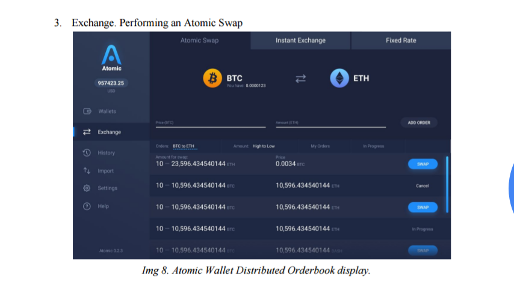The height and width of the screenshot is (289, 514).
Task: Cancel the second order in the list
Action: pos(423,185)
